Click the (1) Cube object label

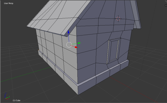(x=17, y=100)
